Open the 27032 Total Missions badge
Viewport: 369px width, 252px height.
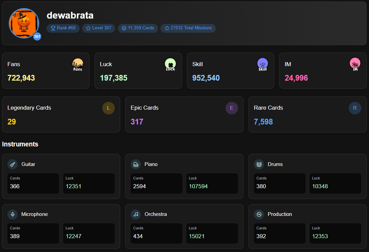(188, 28)
